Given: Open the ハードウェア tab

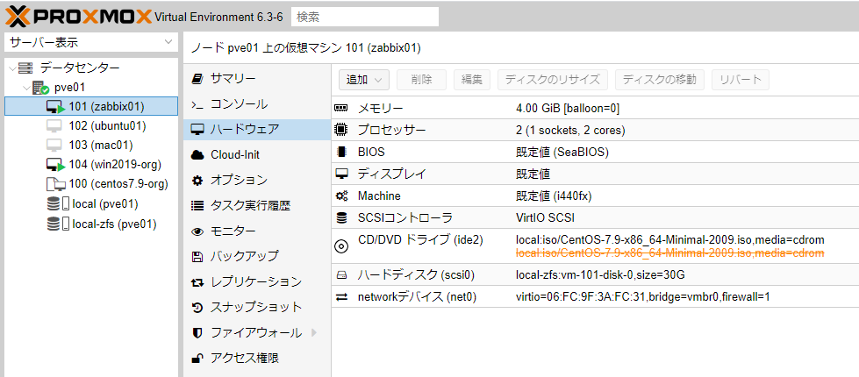Looking at the screenshot, I should [257, 130].
